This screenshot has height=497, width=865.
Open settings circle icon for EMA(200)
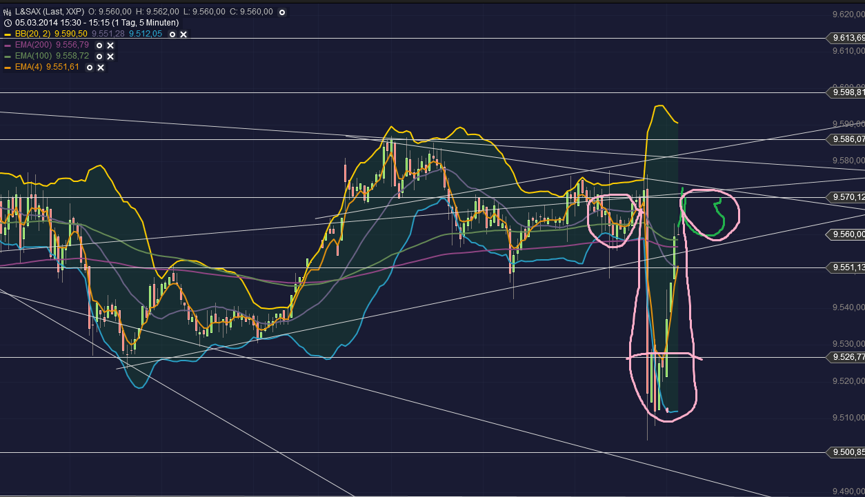(99, 45)
